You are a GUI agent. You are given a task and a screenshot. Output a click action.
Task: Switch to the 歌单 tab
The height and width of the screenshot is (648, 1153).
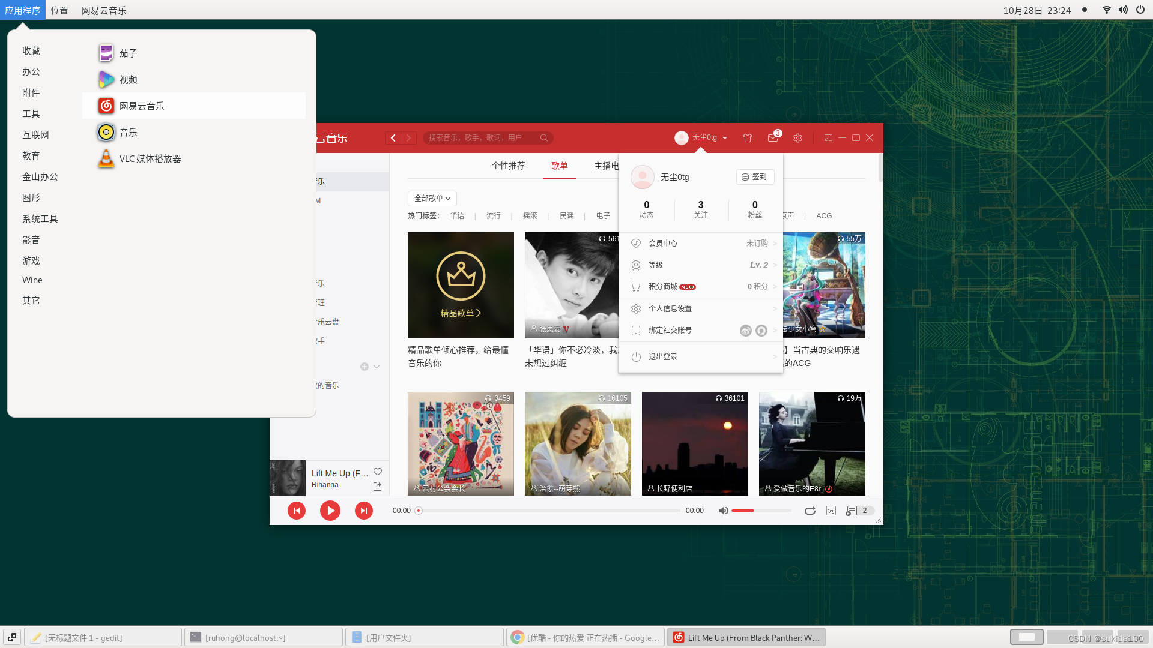560,166
